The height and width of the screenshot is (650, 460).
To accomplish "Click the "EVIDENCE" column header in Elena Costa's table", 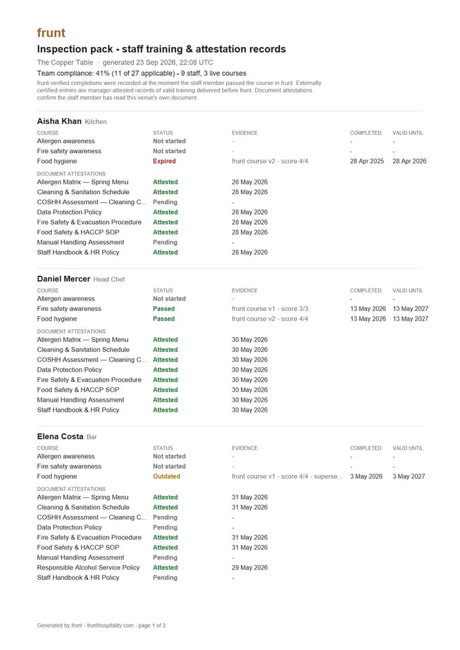I will pos(244,448).
